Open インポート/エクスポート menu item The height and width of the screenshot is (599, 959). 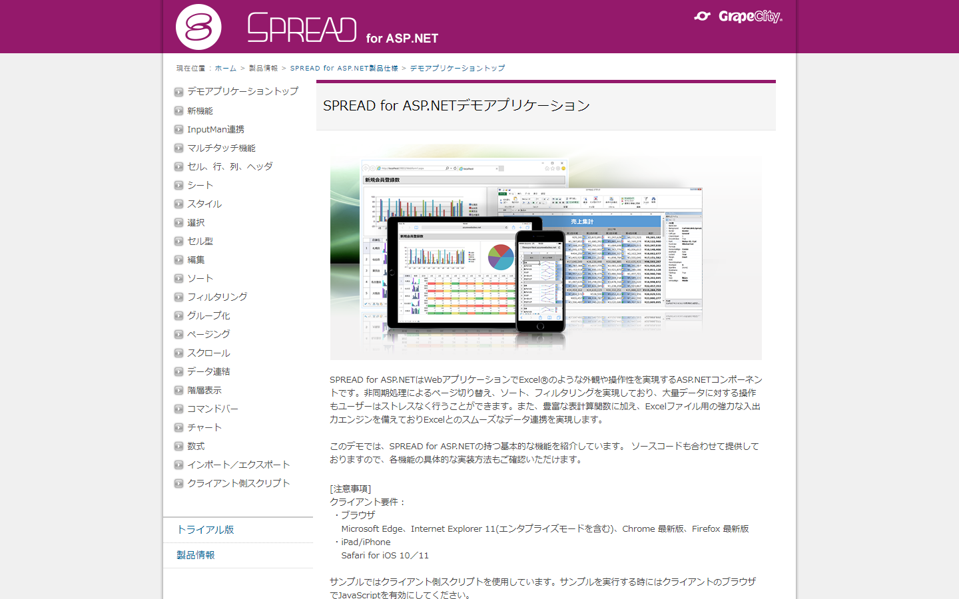pos(238,465)
